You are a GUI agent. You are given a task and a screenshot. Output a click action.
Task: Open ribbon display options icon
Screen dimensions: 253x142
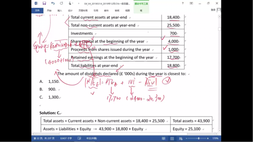191,3
